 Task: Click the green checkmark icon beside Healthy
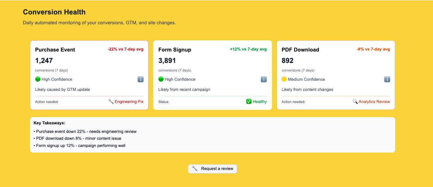coord(249,102)
